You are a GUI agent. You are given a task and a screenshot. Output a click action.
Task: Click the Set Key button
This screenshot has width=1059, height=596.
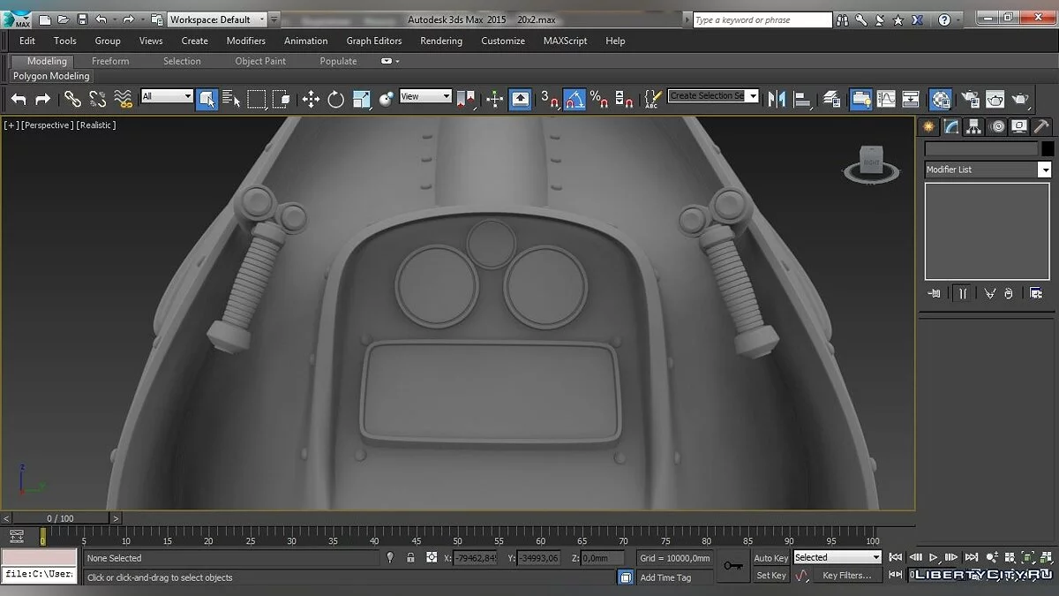770,576
